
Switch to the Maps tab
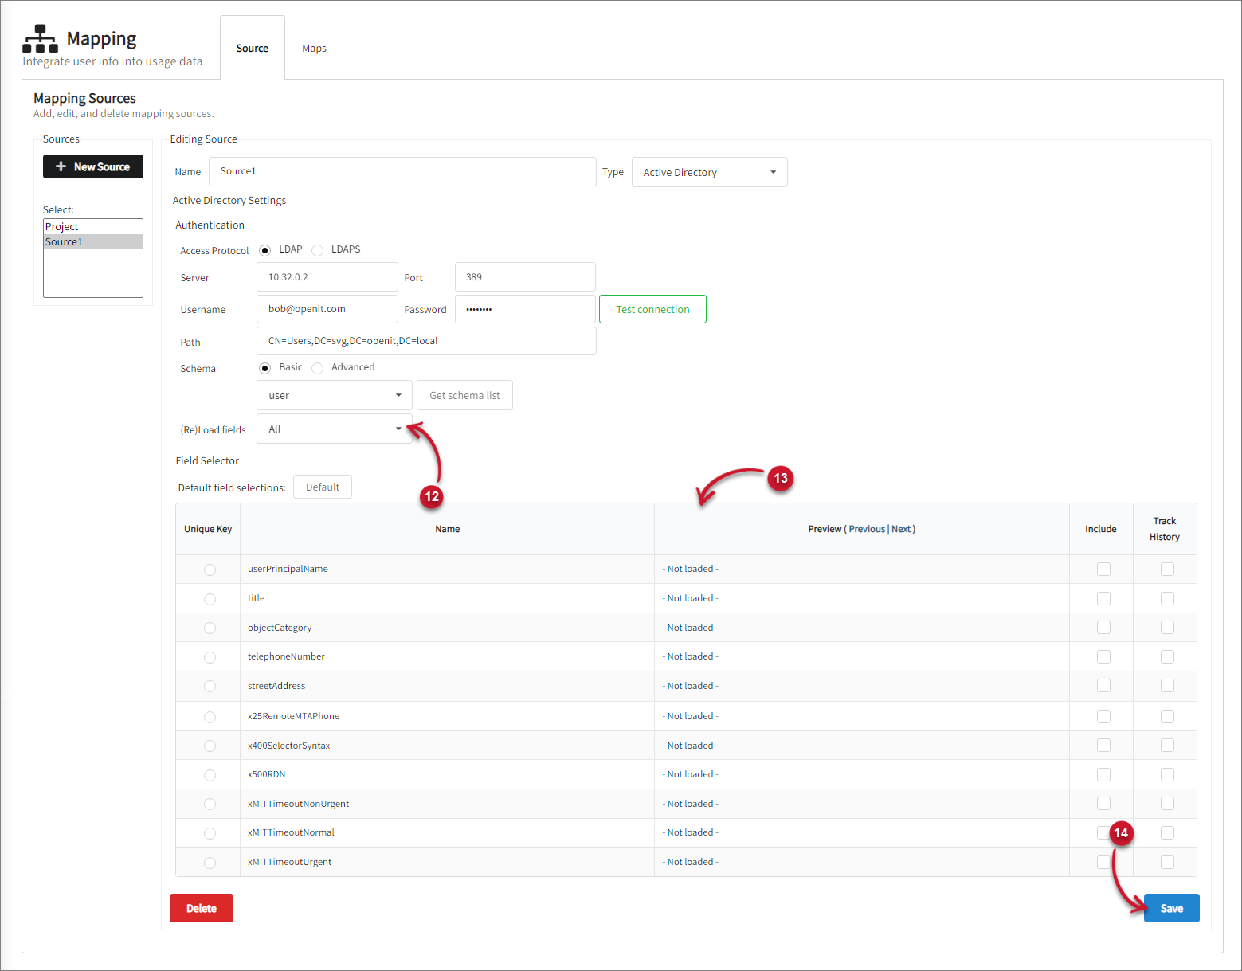pos(314,49)
